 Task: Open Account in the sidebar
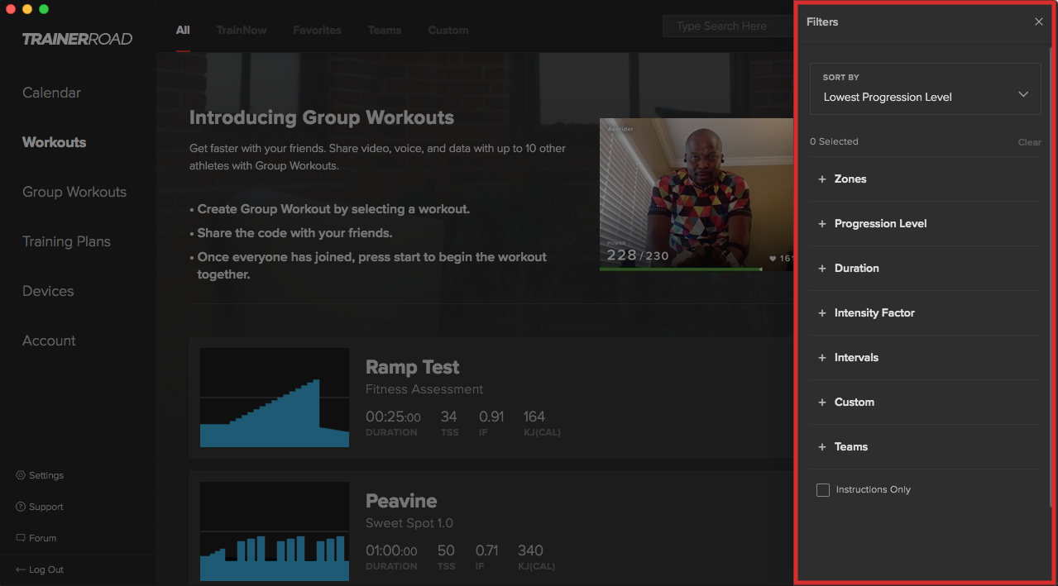[49, 341]
